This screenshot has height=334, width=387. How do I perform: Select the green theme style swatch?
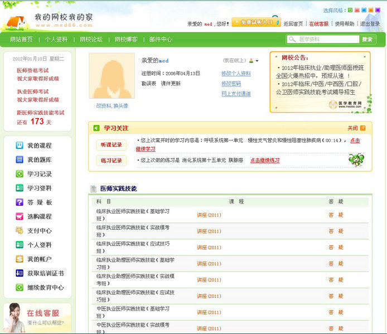tap(350, 10)
